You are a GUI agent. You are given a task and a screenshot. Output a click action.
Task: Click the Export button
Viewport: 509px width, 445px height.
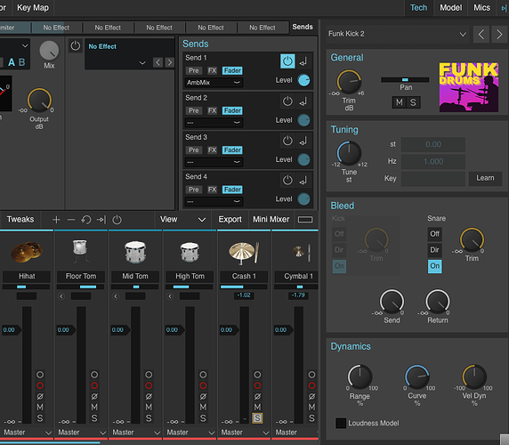pyautogui.click(x=230, y=220)
